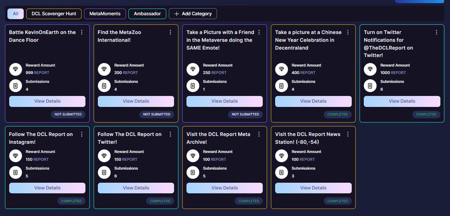Click '250 REPORT' reward amount
450x216 pixels.
(215, 73)
